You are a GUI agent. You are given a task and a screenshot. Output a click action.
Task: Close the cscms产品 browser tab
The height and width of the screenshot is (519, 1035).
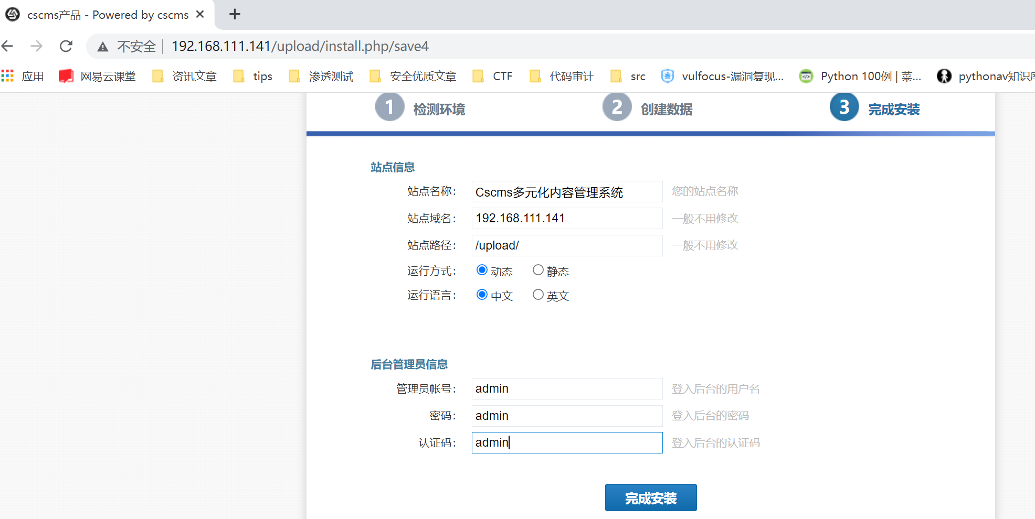pyautogui.click(x=200, y=14)
